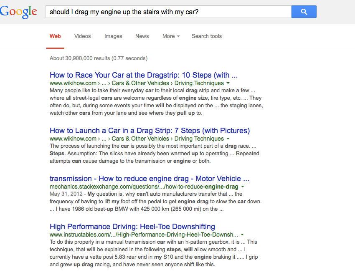Open the News tab

tap(142, 36)
